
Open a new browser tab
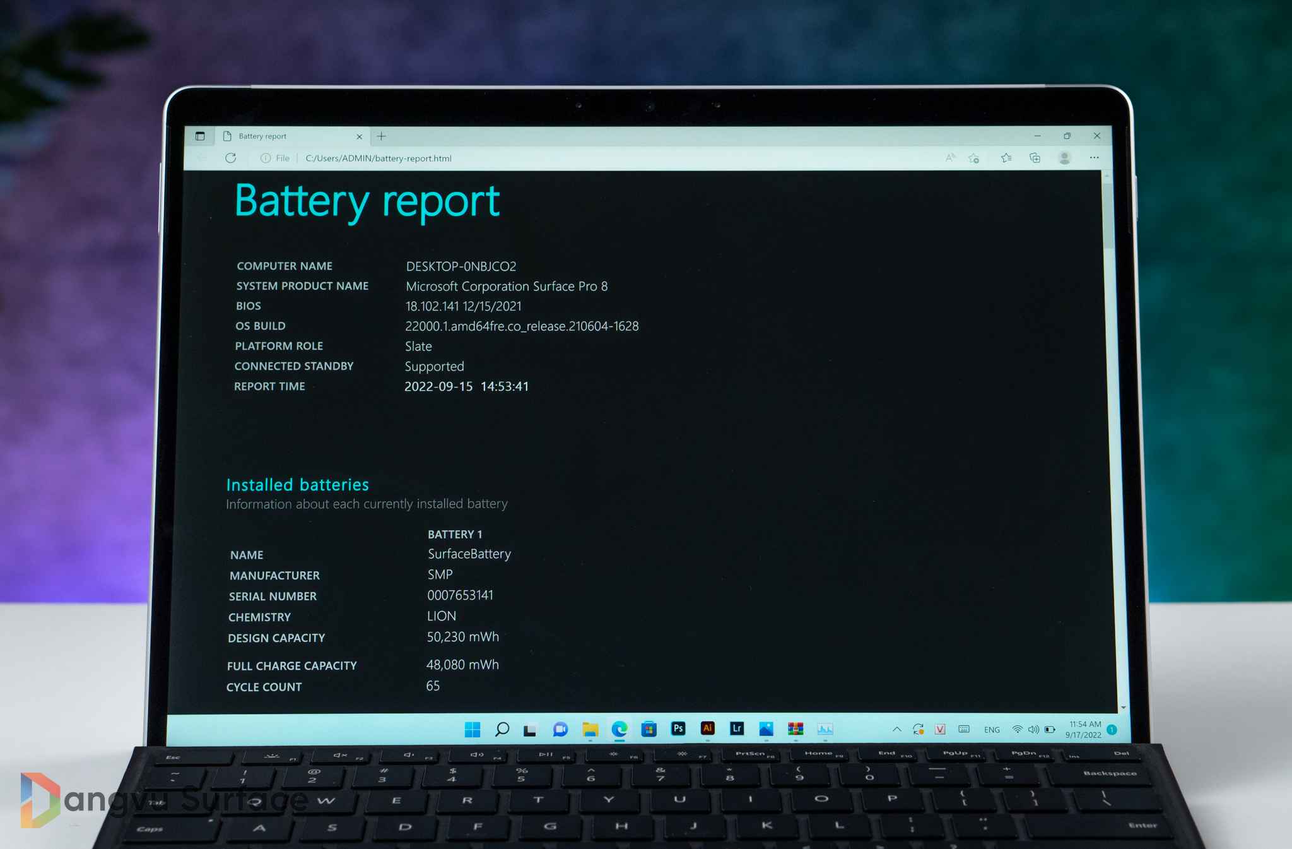(382, 136)
